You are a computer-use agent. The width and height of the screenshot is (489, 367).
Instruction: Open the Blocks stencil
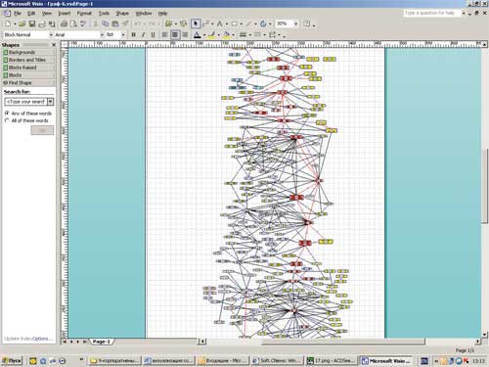pos(29,75)
